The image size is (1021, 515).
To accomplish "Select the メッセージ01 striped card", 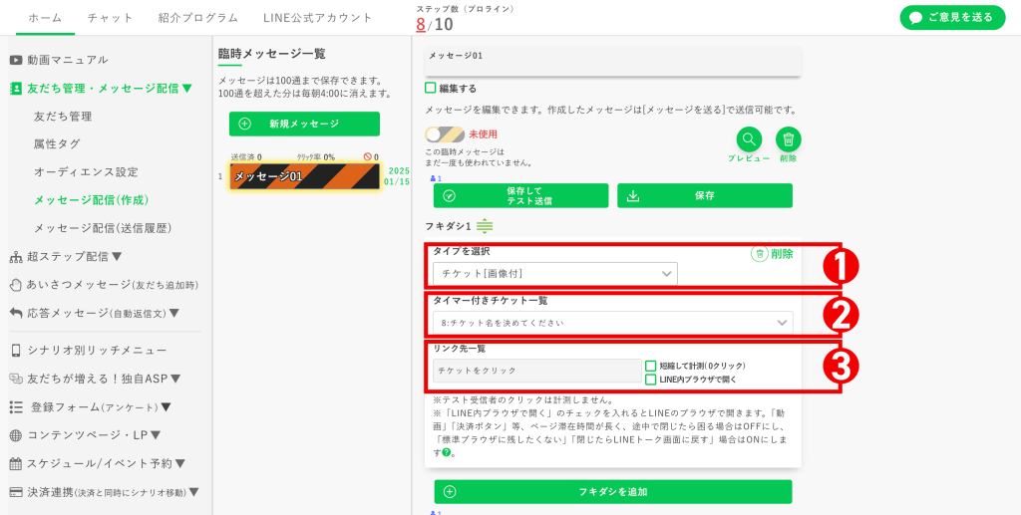I will [305, 176].
